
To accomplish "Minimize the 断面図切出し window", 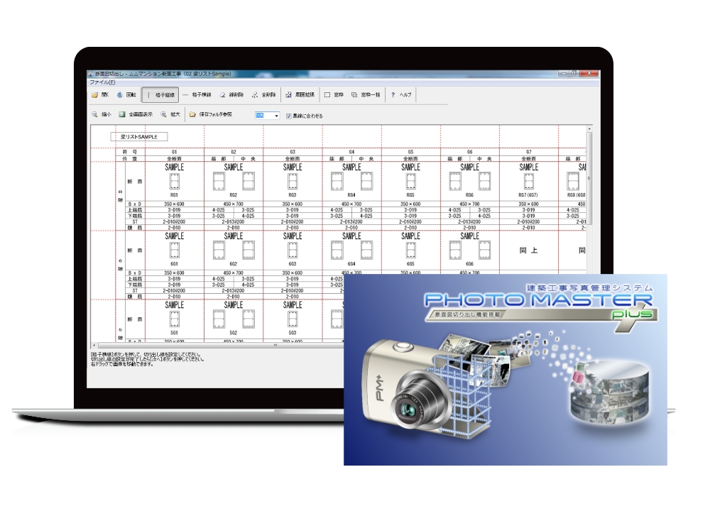I will pos(564,73).
